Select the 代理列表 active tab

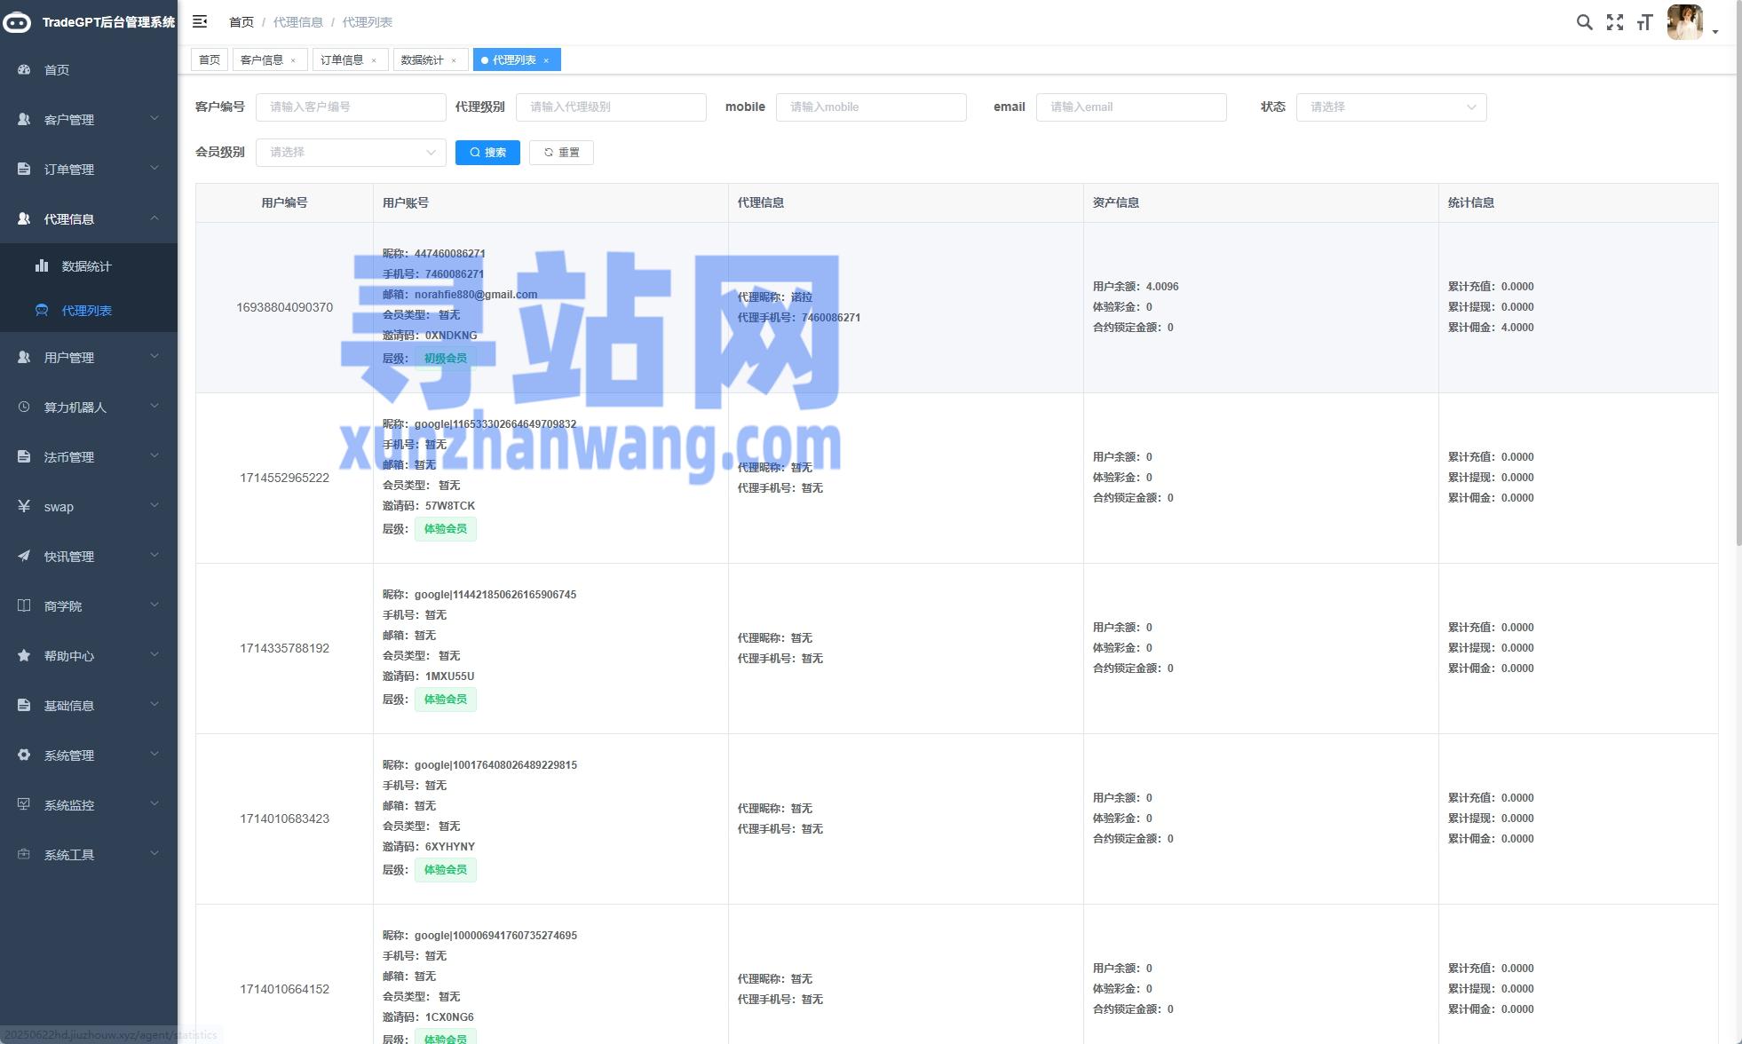pyautogui.click(x=515, y=59)
